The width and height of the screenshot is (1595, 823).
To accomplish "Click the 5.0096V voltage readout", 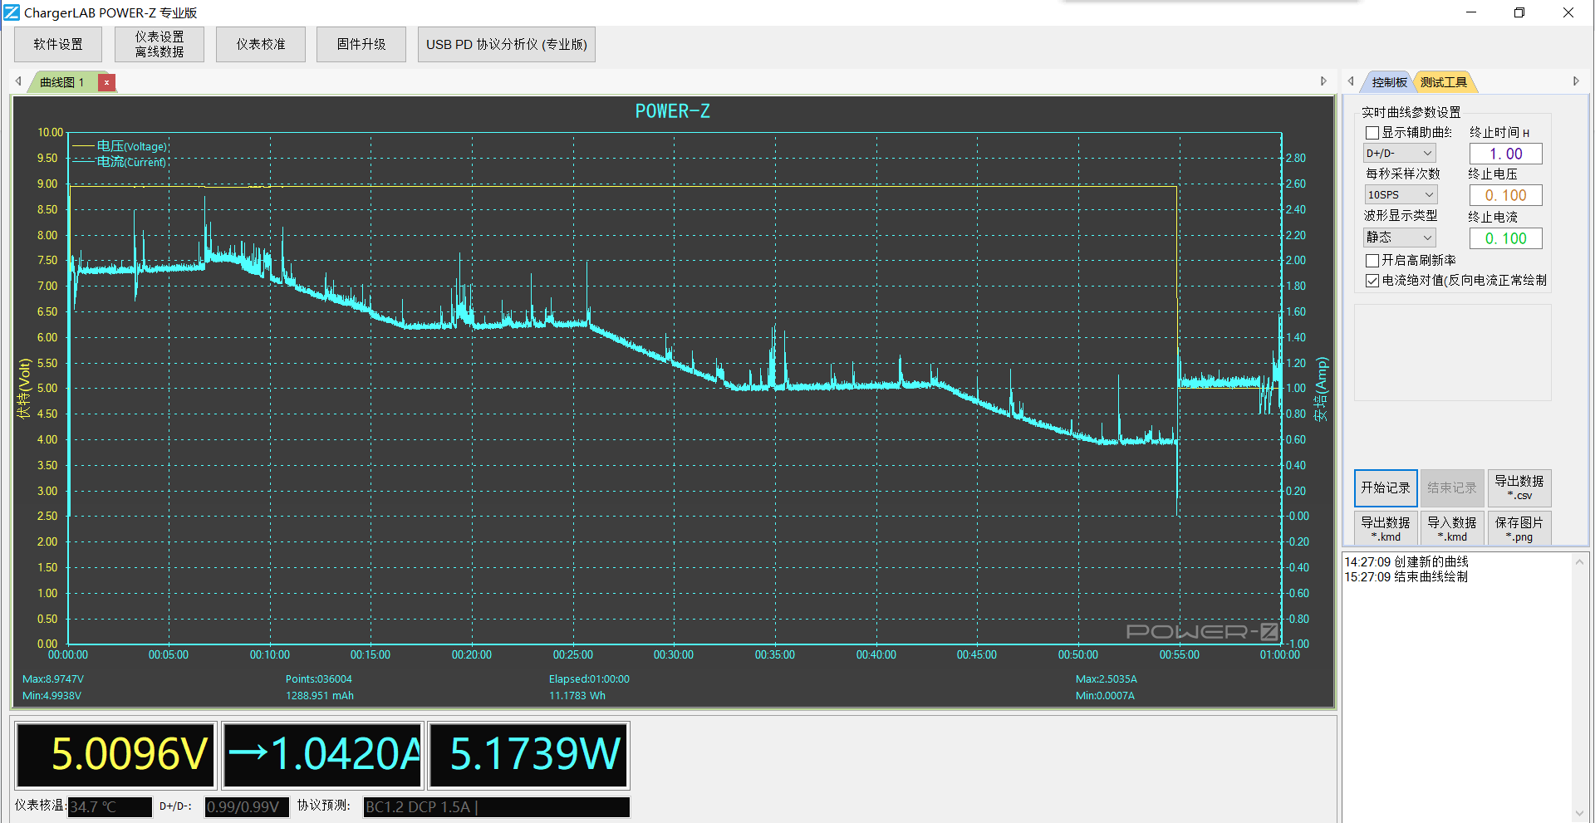I will (x=115, y=755).
